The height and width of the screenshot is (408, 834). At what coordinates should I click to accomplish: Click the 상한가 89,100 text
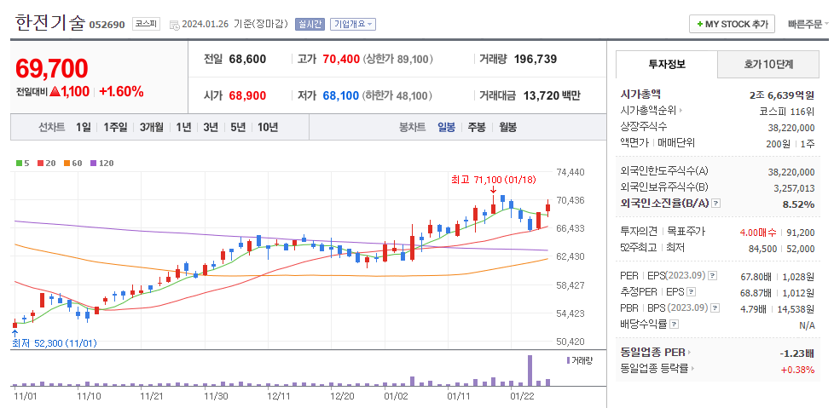pyautogui.click(x=398, y=59)
